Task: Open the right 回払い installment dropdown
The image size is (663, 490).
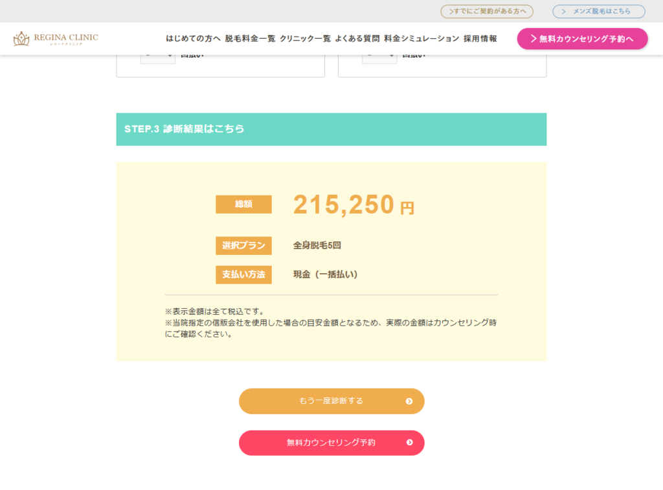Action: coord(379,58)
